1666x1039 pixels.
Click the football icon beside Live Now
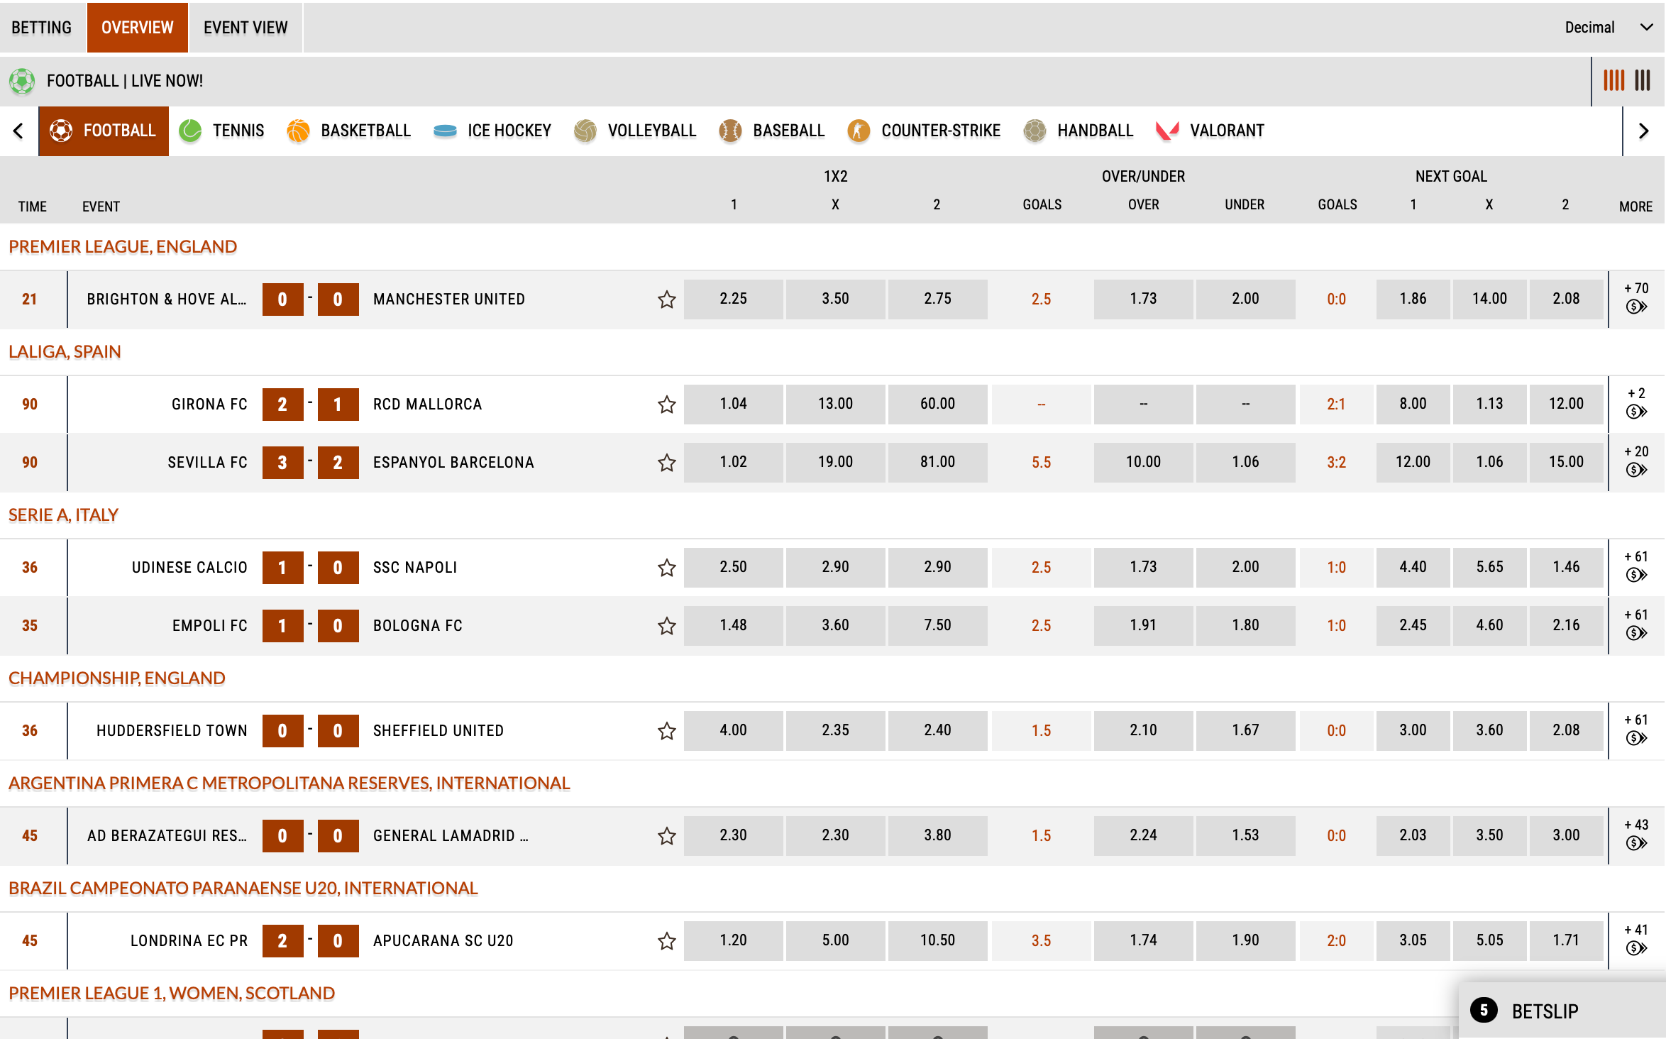pyautogui.click(x=22, y=81)
